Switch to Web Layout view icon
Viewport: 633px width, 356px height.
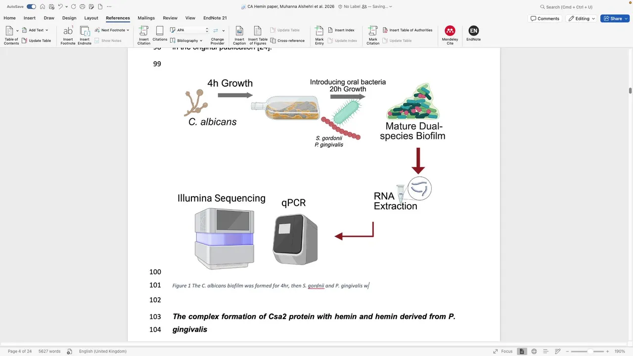pos(534,351)
